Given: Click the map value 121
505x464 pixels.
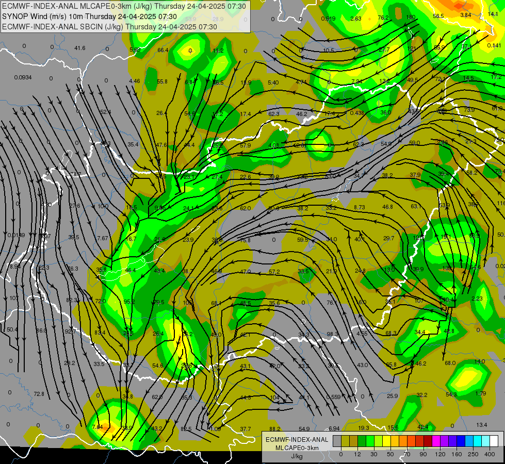Looking at the screenshot, I should tap(412, 48).
